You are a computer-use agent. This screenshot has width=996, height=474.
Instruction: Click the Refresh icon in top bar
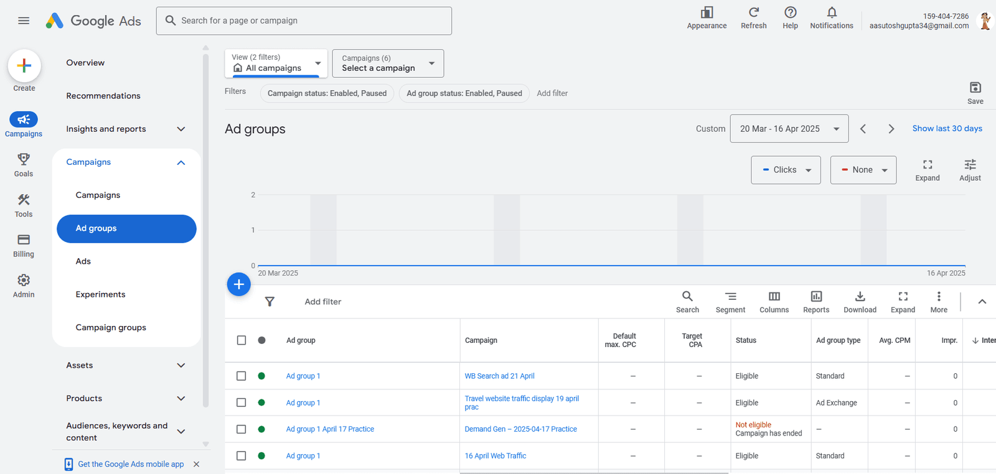point(753,13)
